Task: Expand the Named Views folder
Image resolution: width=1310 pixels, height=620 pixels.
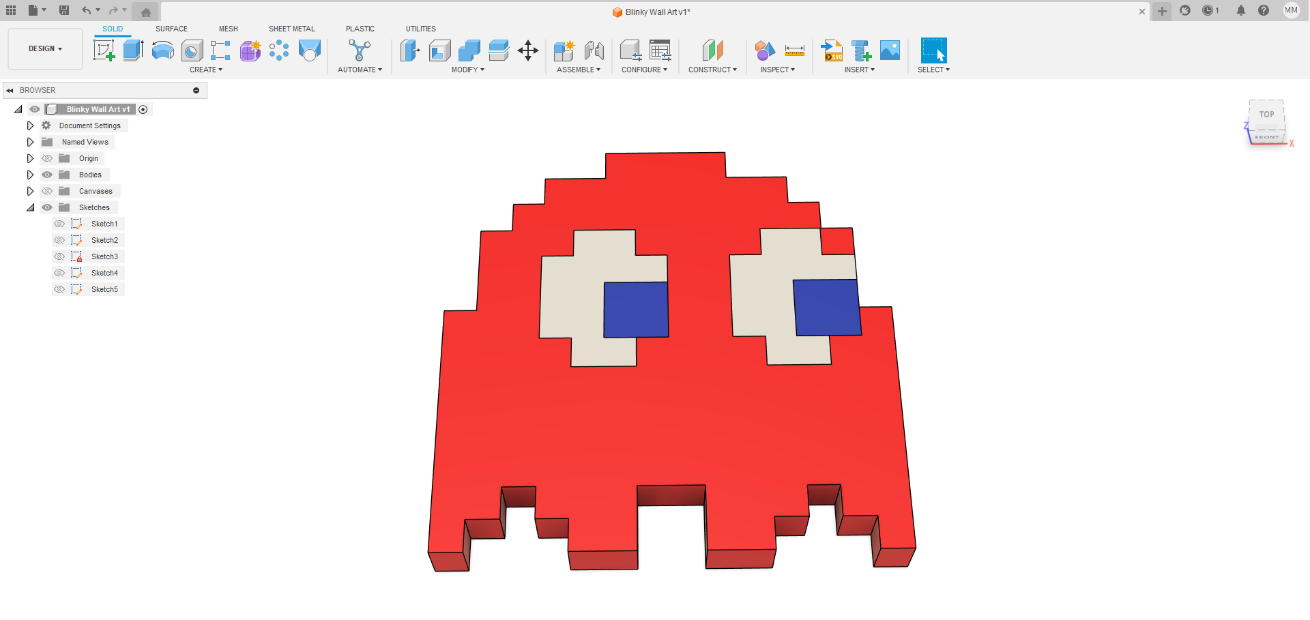Action: [x=30, y=142]
